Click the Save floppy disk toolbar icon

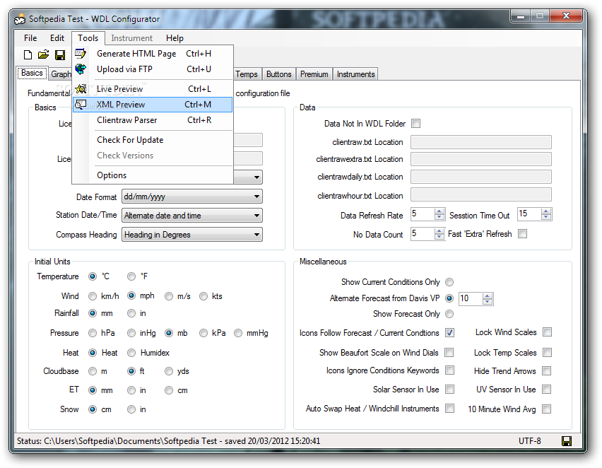tap(60, 55)
